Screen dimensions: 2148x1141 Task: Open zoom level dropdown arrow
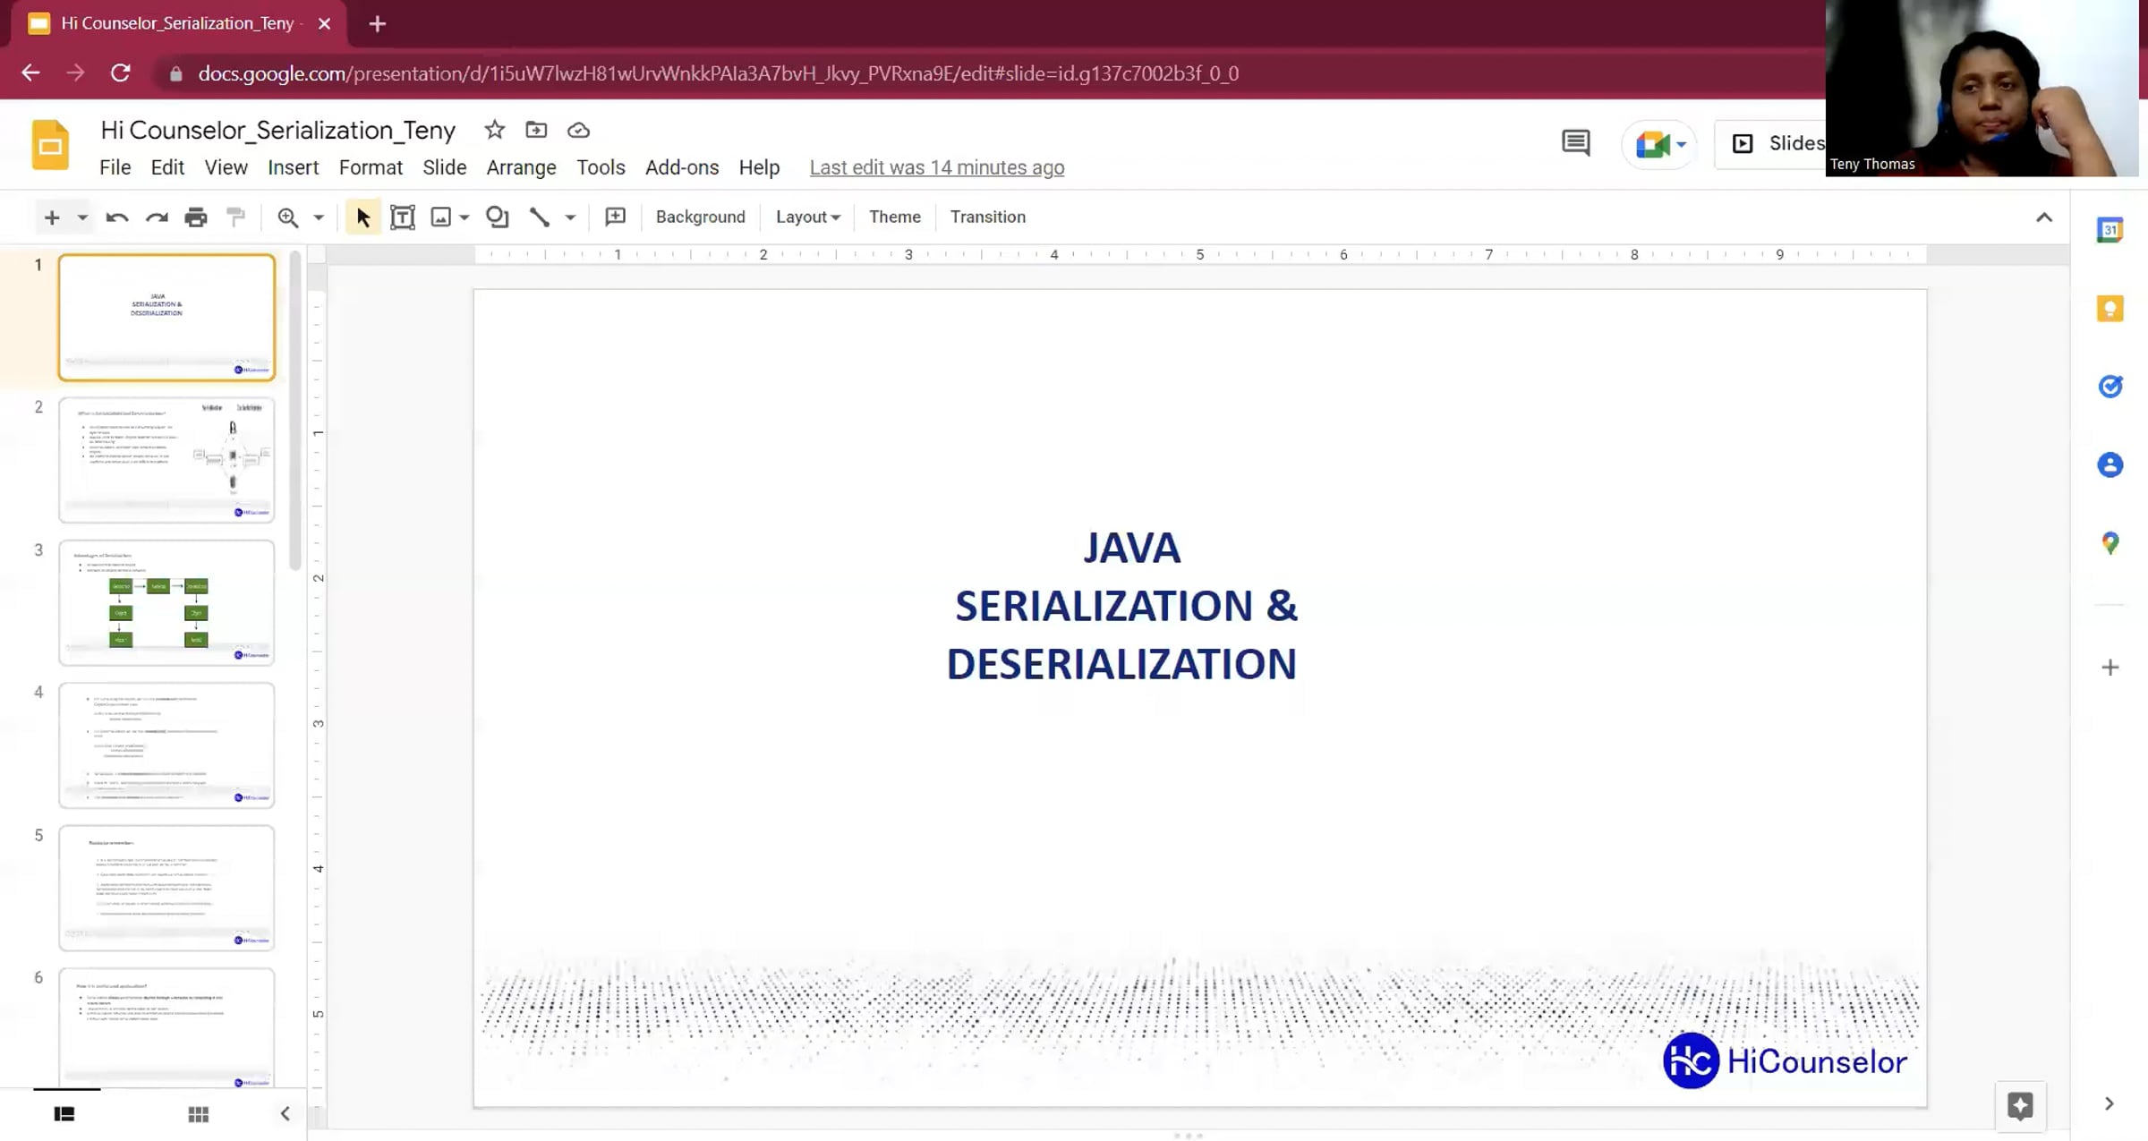coord(318,217)
